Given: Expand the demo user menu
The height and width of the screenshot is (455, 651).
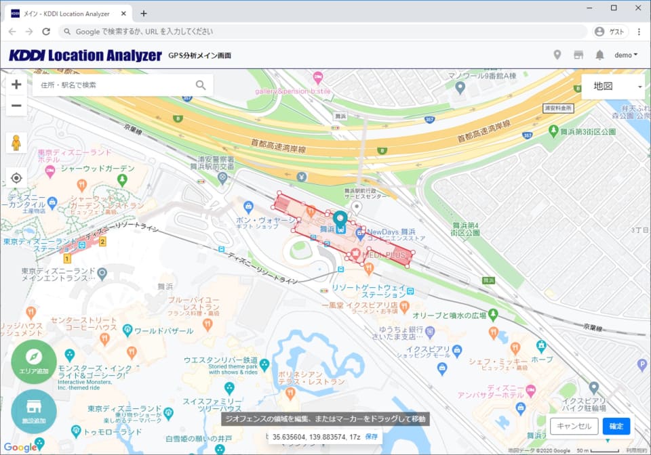Looking at the screenshot, I should click(x=626, y=55).
